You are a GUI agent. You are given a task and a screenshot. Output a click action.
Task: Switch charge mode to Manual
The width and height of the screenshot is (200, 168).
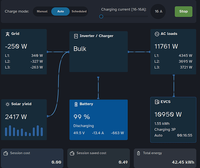coord(42,11)
